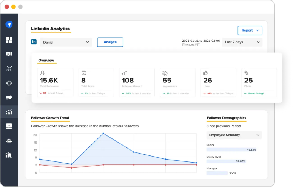Select the analytics bar chart sidebar icon
This screenshot has height=187, width=293.
(x=9, y=112)
